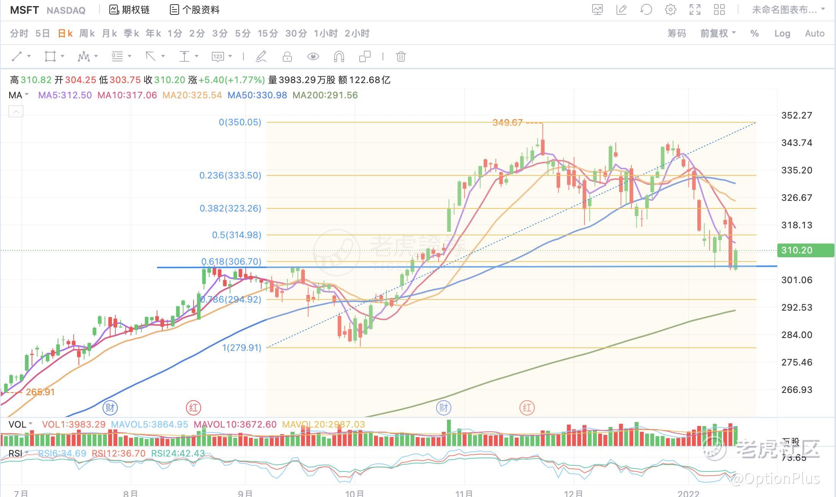836x497 pixels.
Task: Toggle Auto scale
Action: pyautogui.click(x=815, y=34)
